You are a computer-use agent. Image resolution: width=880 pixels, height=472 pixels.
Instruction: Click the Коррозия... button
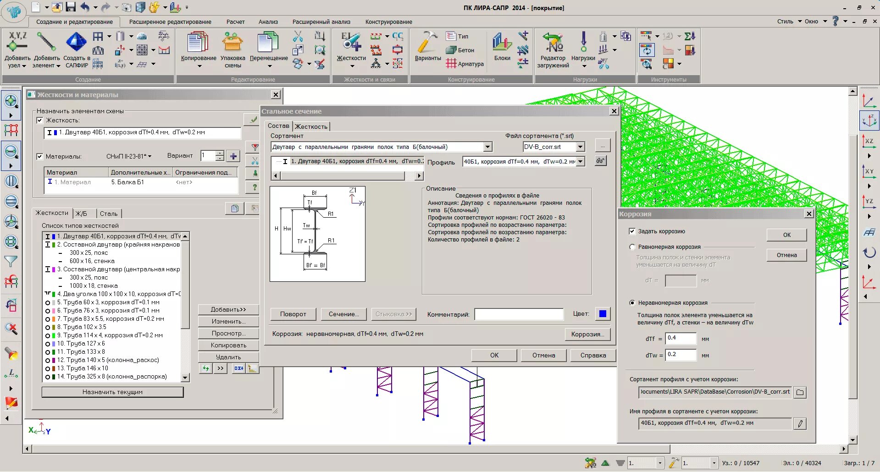pos(587,334)
